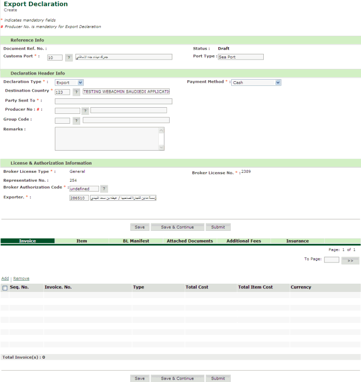Open the Destination Country lookup icon
The width and height of the screenshot is (361, 382).
tap(76, 92)
